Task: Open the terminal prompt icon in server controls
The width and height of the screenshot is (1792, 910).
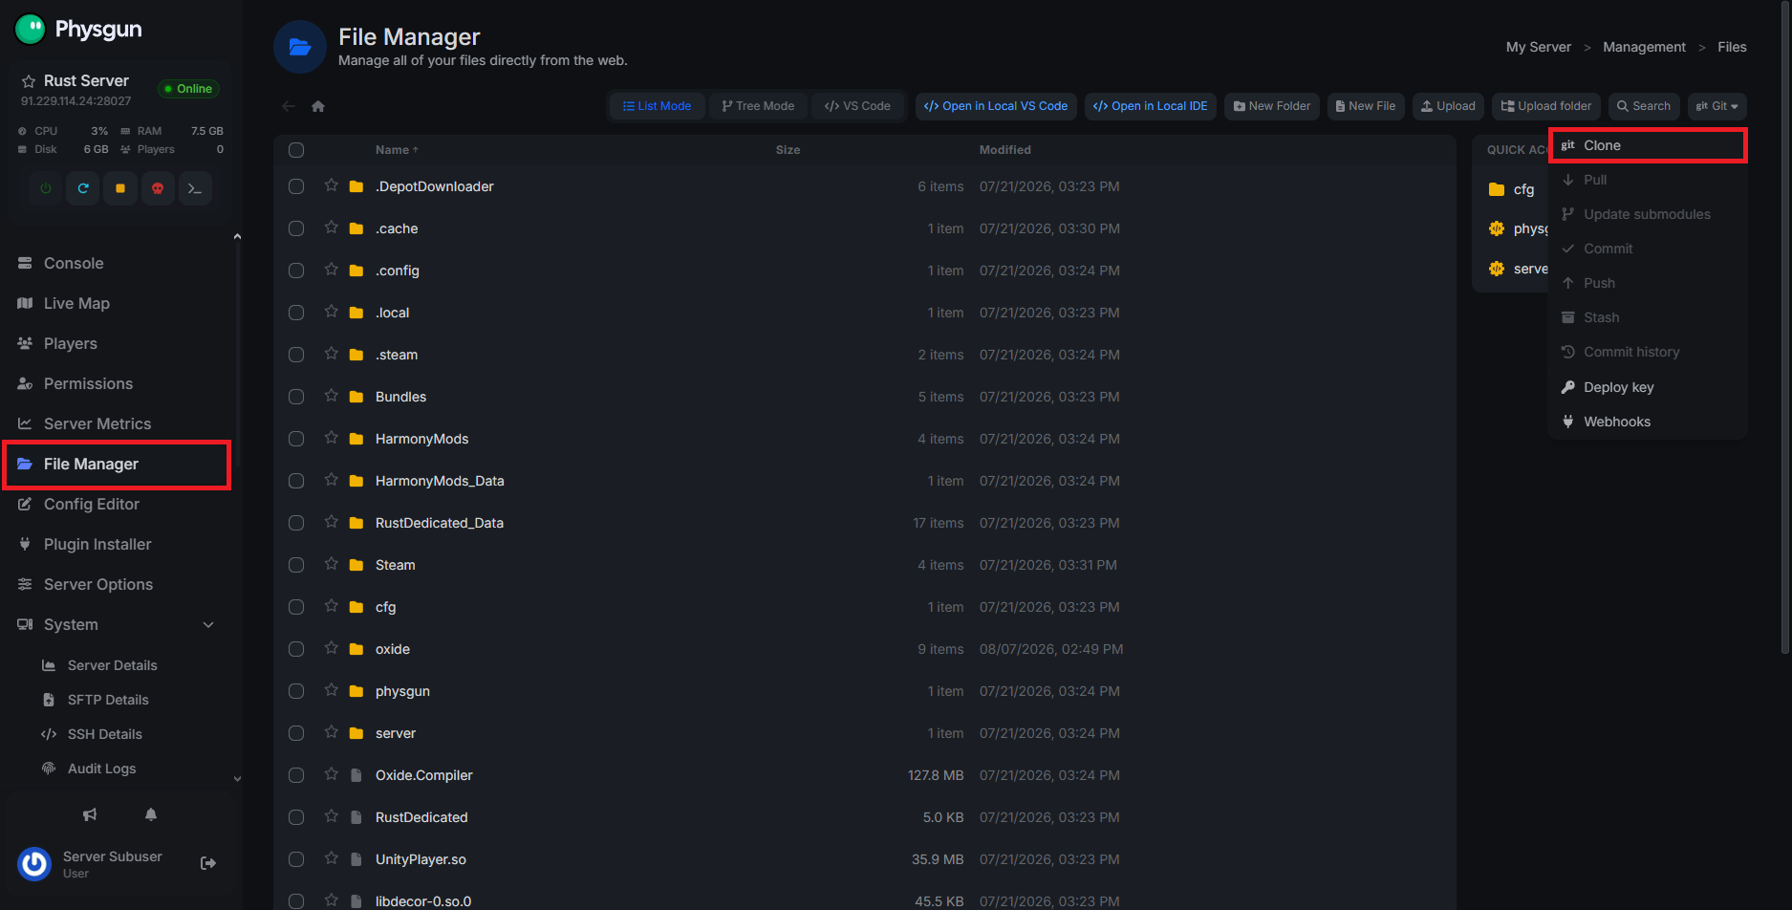Action: 195,188
